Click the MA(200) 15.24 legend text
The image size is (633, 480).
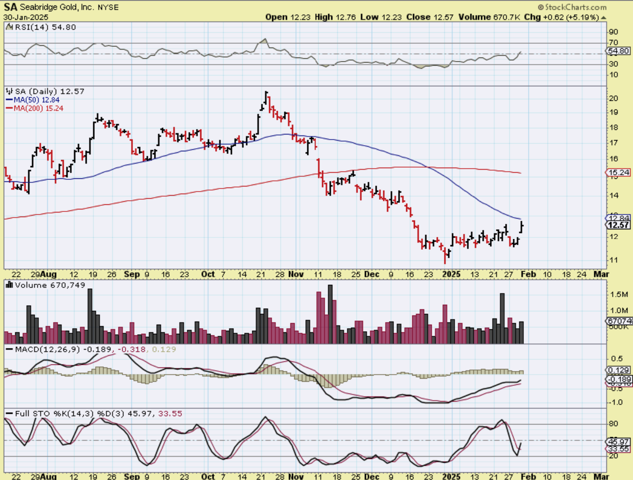pos(39,108)
